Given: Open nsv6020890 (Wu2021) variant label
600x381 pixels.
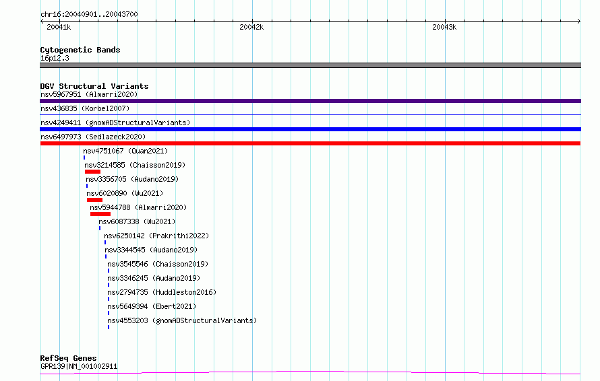Looking at the screenshot, I should pyautogui.click(x=125, y=193).
